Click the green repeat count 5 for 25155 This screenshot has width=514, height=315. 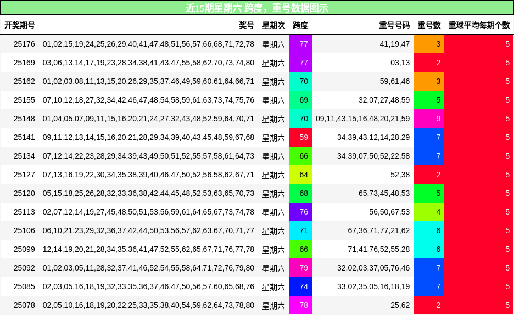click(429, 100)
